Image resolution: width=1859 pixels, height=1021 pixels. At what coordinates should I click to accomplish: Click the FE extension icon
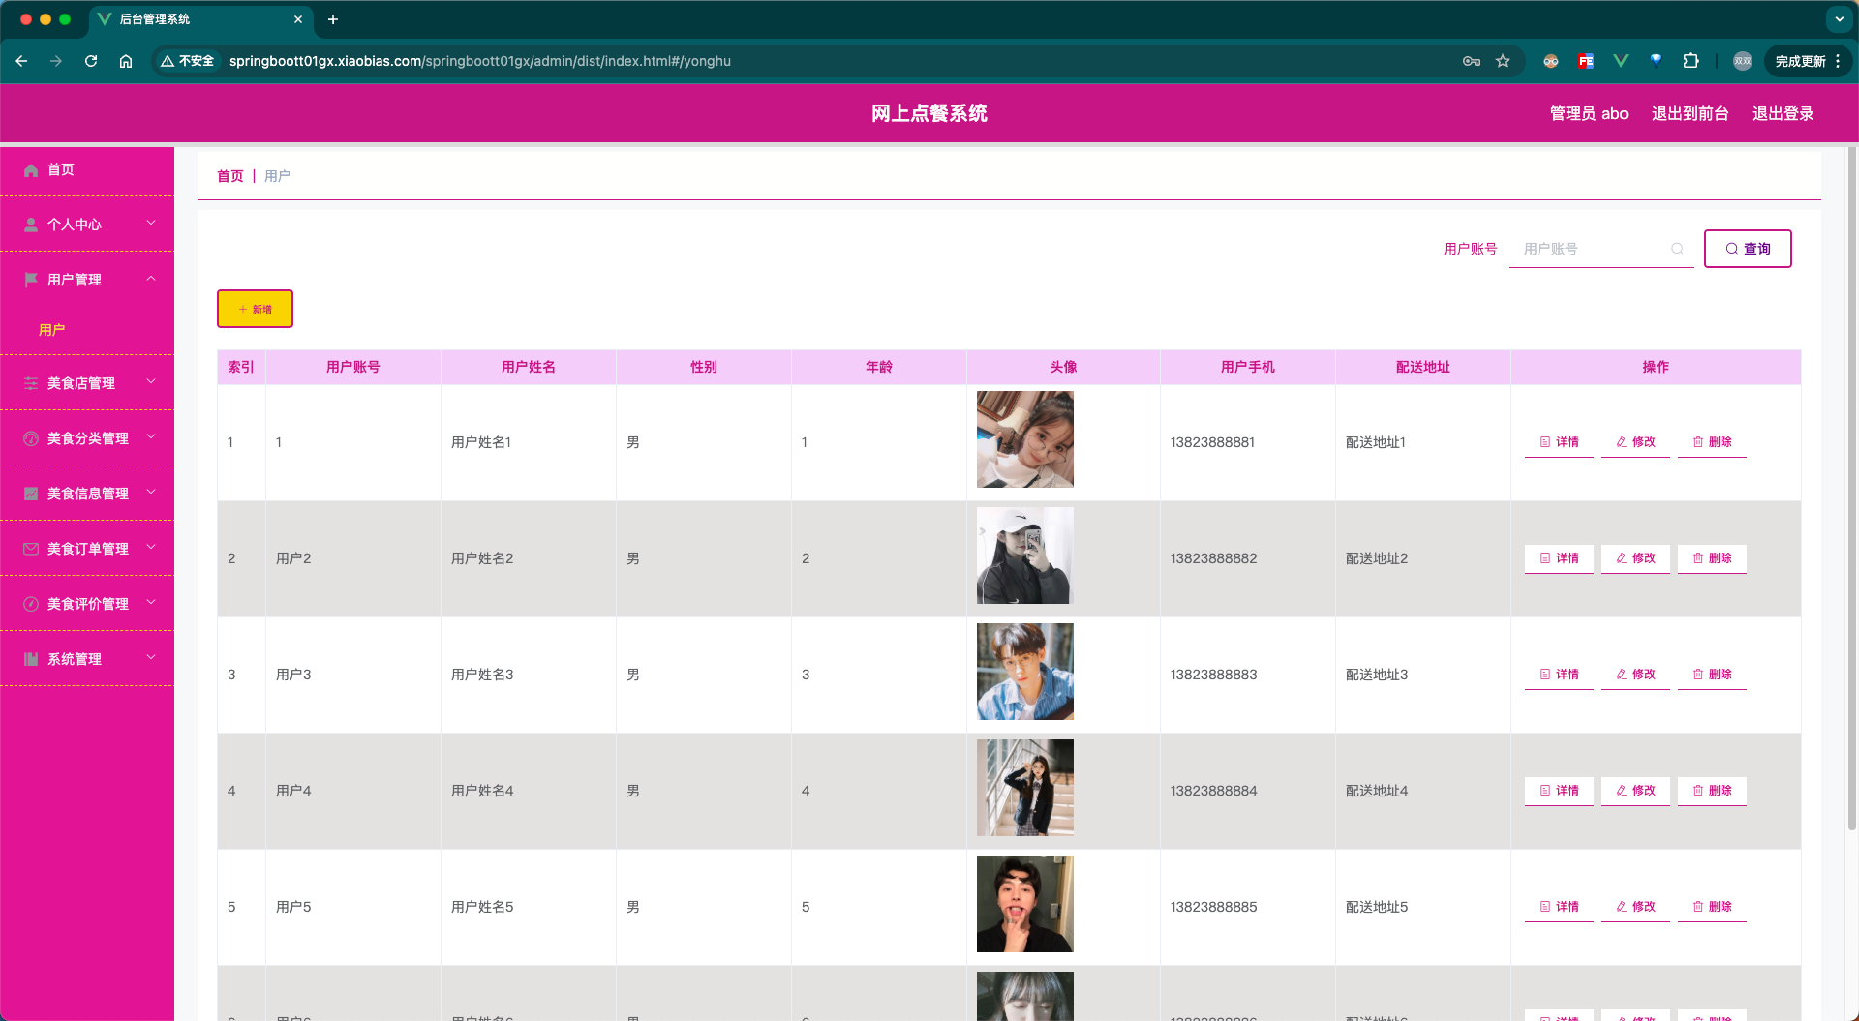(1586, 61)
